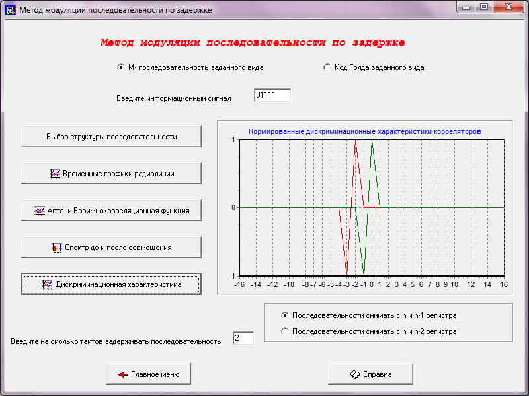Click spectrum icon on Спектр button
The image size is (529, 396).
[x=57, y=247]
